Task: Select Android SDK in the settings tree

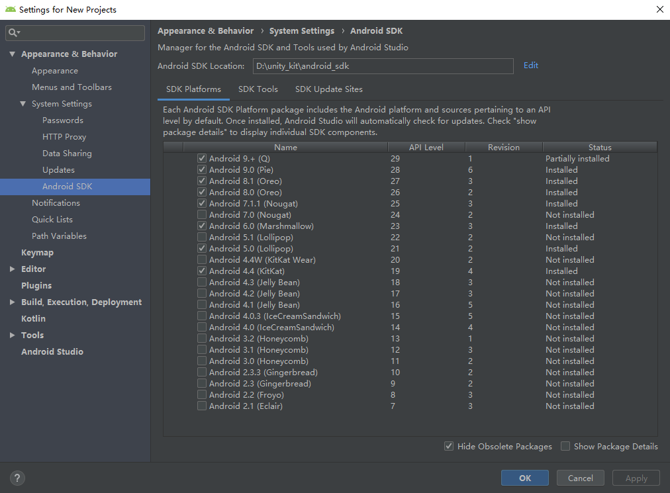Action: click(75, 187)
